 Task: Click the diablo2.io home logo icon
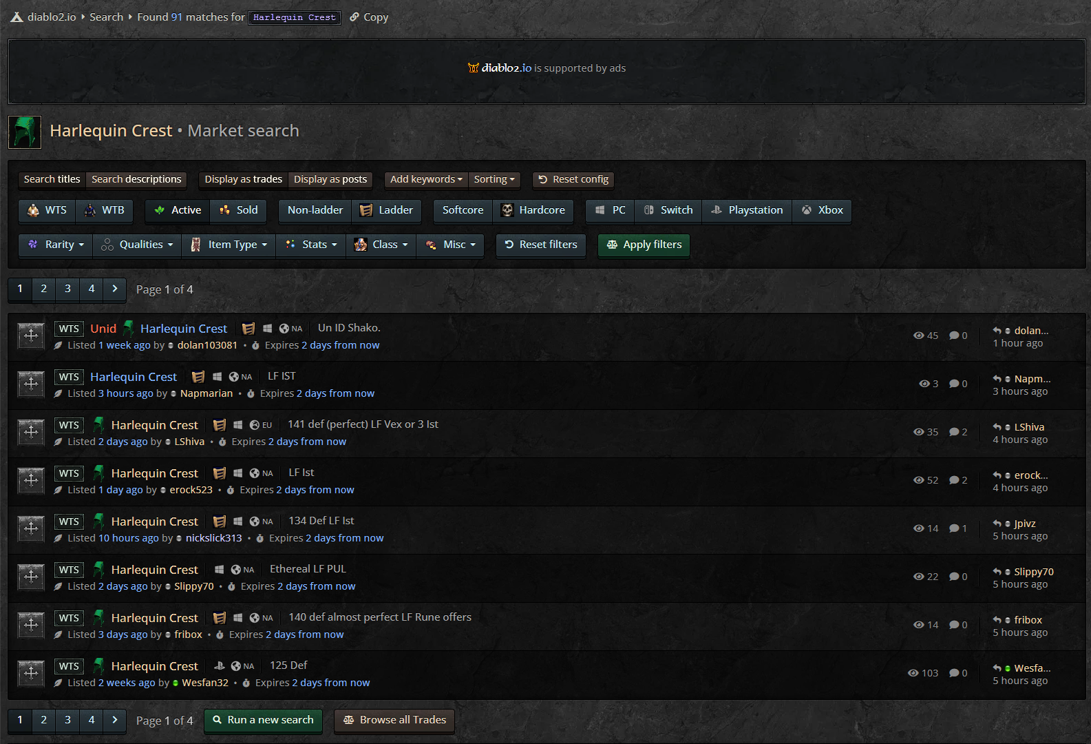(x=17, y=17)
